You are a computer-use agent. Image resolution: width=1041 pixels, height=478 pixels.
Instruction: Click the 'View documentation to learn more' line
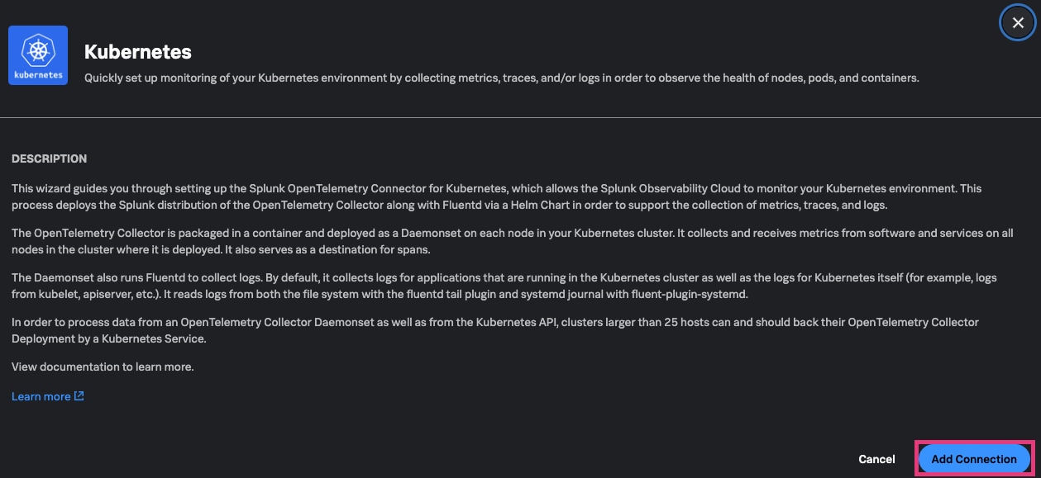click(103, 367)
